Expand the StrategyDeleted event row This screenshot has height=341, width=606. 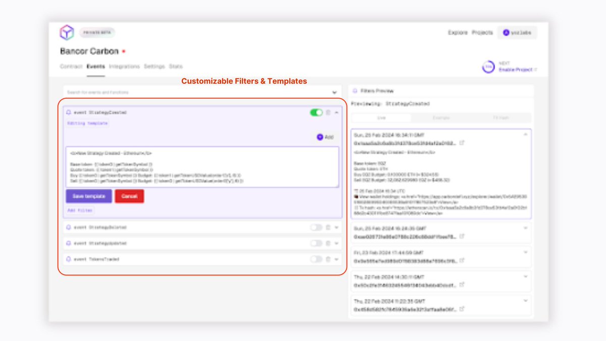tap(337, 227)
